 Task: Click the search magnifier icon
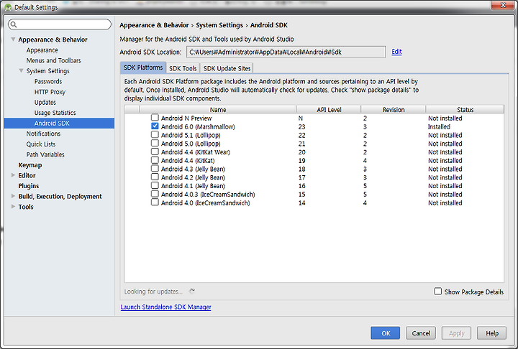click(x=14, y=24)
